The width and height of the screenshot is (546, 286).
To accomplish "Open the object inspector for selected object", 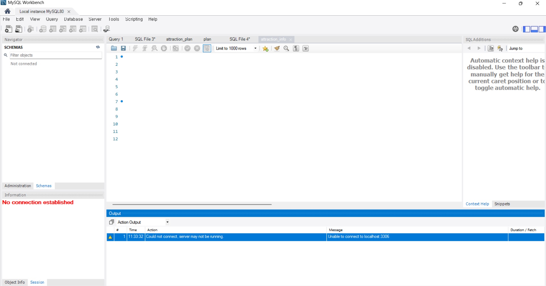I will [31, 29].
